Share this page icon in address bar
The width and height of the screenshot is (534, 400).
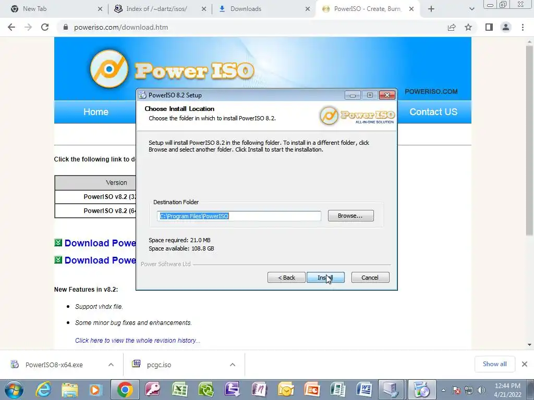point(452,27)
